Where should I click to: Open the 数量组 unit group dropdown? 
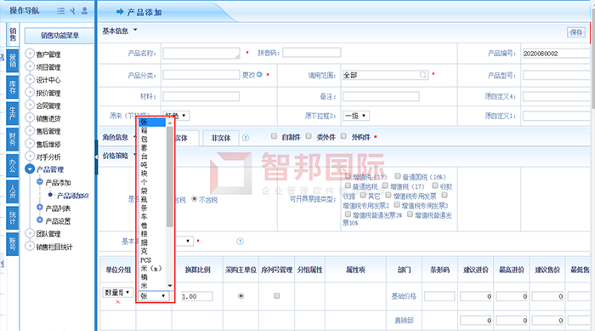pos(117,292)
